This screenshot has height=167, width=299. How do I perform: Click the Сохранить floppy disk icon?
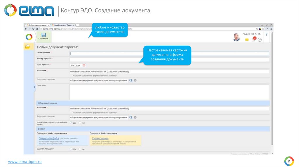coord(43,35)
